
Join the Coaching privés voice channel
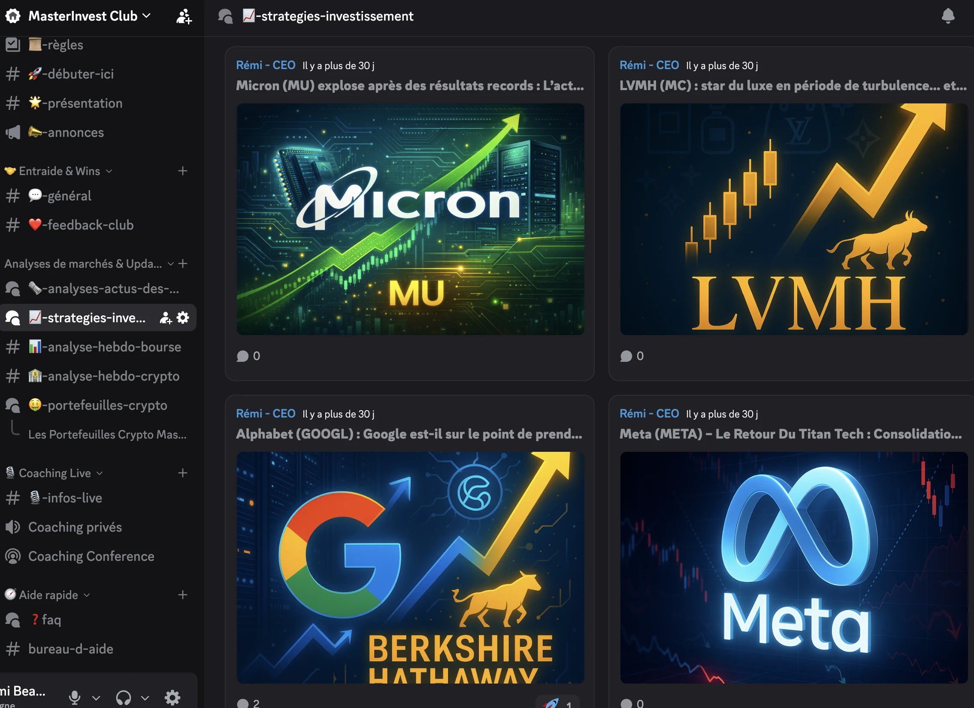(x=99, y=527)
